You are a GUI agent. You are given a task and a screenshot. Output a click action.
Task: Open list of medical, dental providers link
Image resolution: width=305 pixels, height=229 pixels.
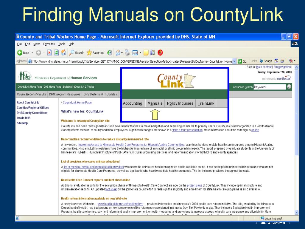pyautogui.click(x=94, y=167)
